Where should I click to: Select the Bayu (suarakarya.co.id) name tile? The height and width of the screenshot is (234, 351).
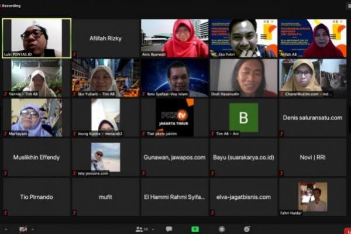(244, 157)
